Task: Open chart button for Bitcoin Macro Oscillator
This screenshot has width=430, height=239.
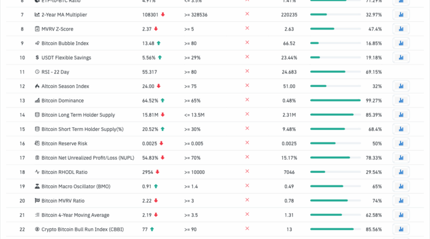Action: click(401, 186)
